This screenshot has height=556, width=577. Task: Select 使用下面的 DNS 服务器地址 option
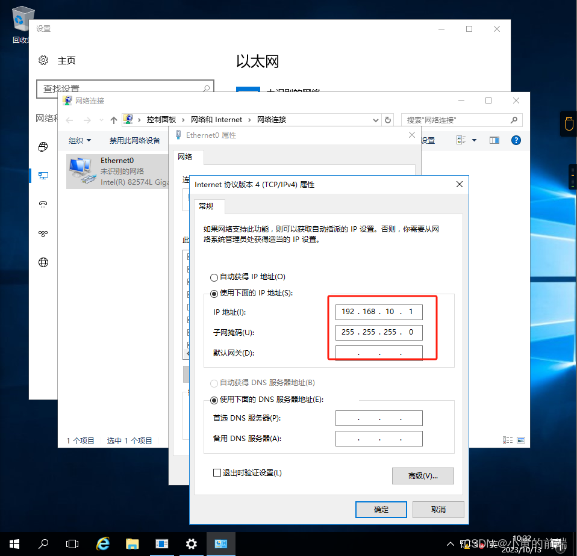point(214,400)
